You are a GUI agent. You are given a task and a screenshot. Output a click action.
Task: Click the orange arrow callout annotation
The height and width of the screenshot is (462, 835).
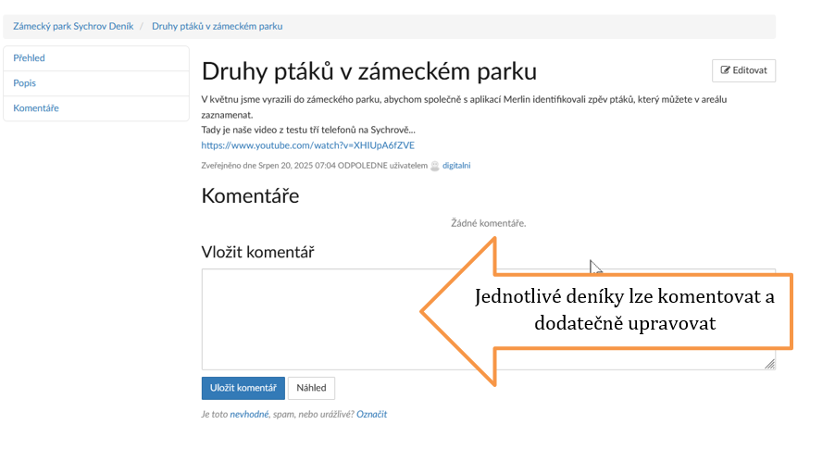click(x=611, y=311)
